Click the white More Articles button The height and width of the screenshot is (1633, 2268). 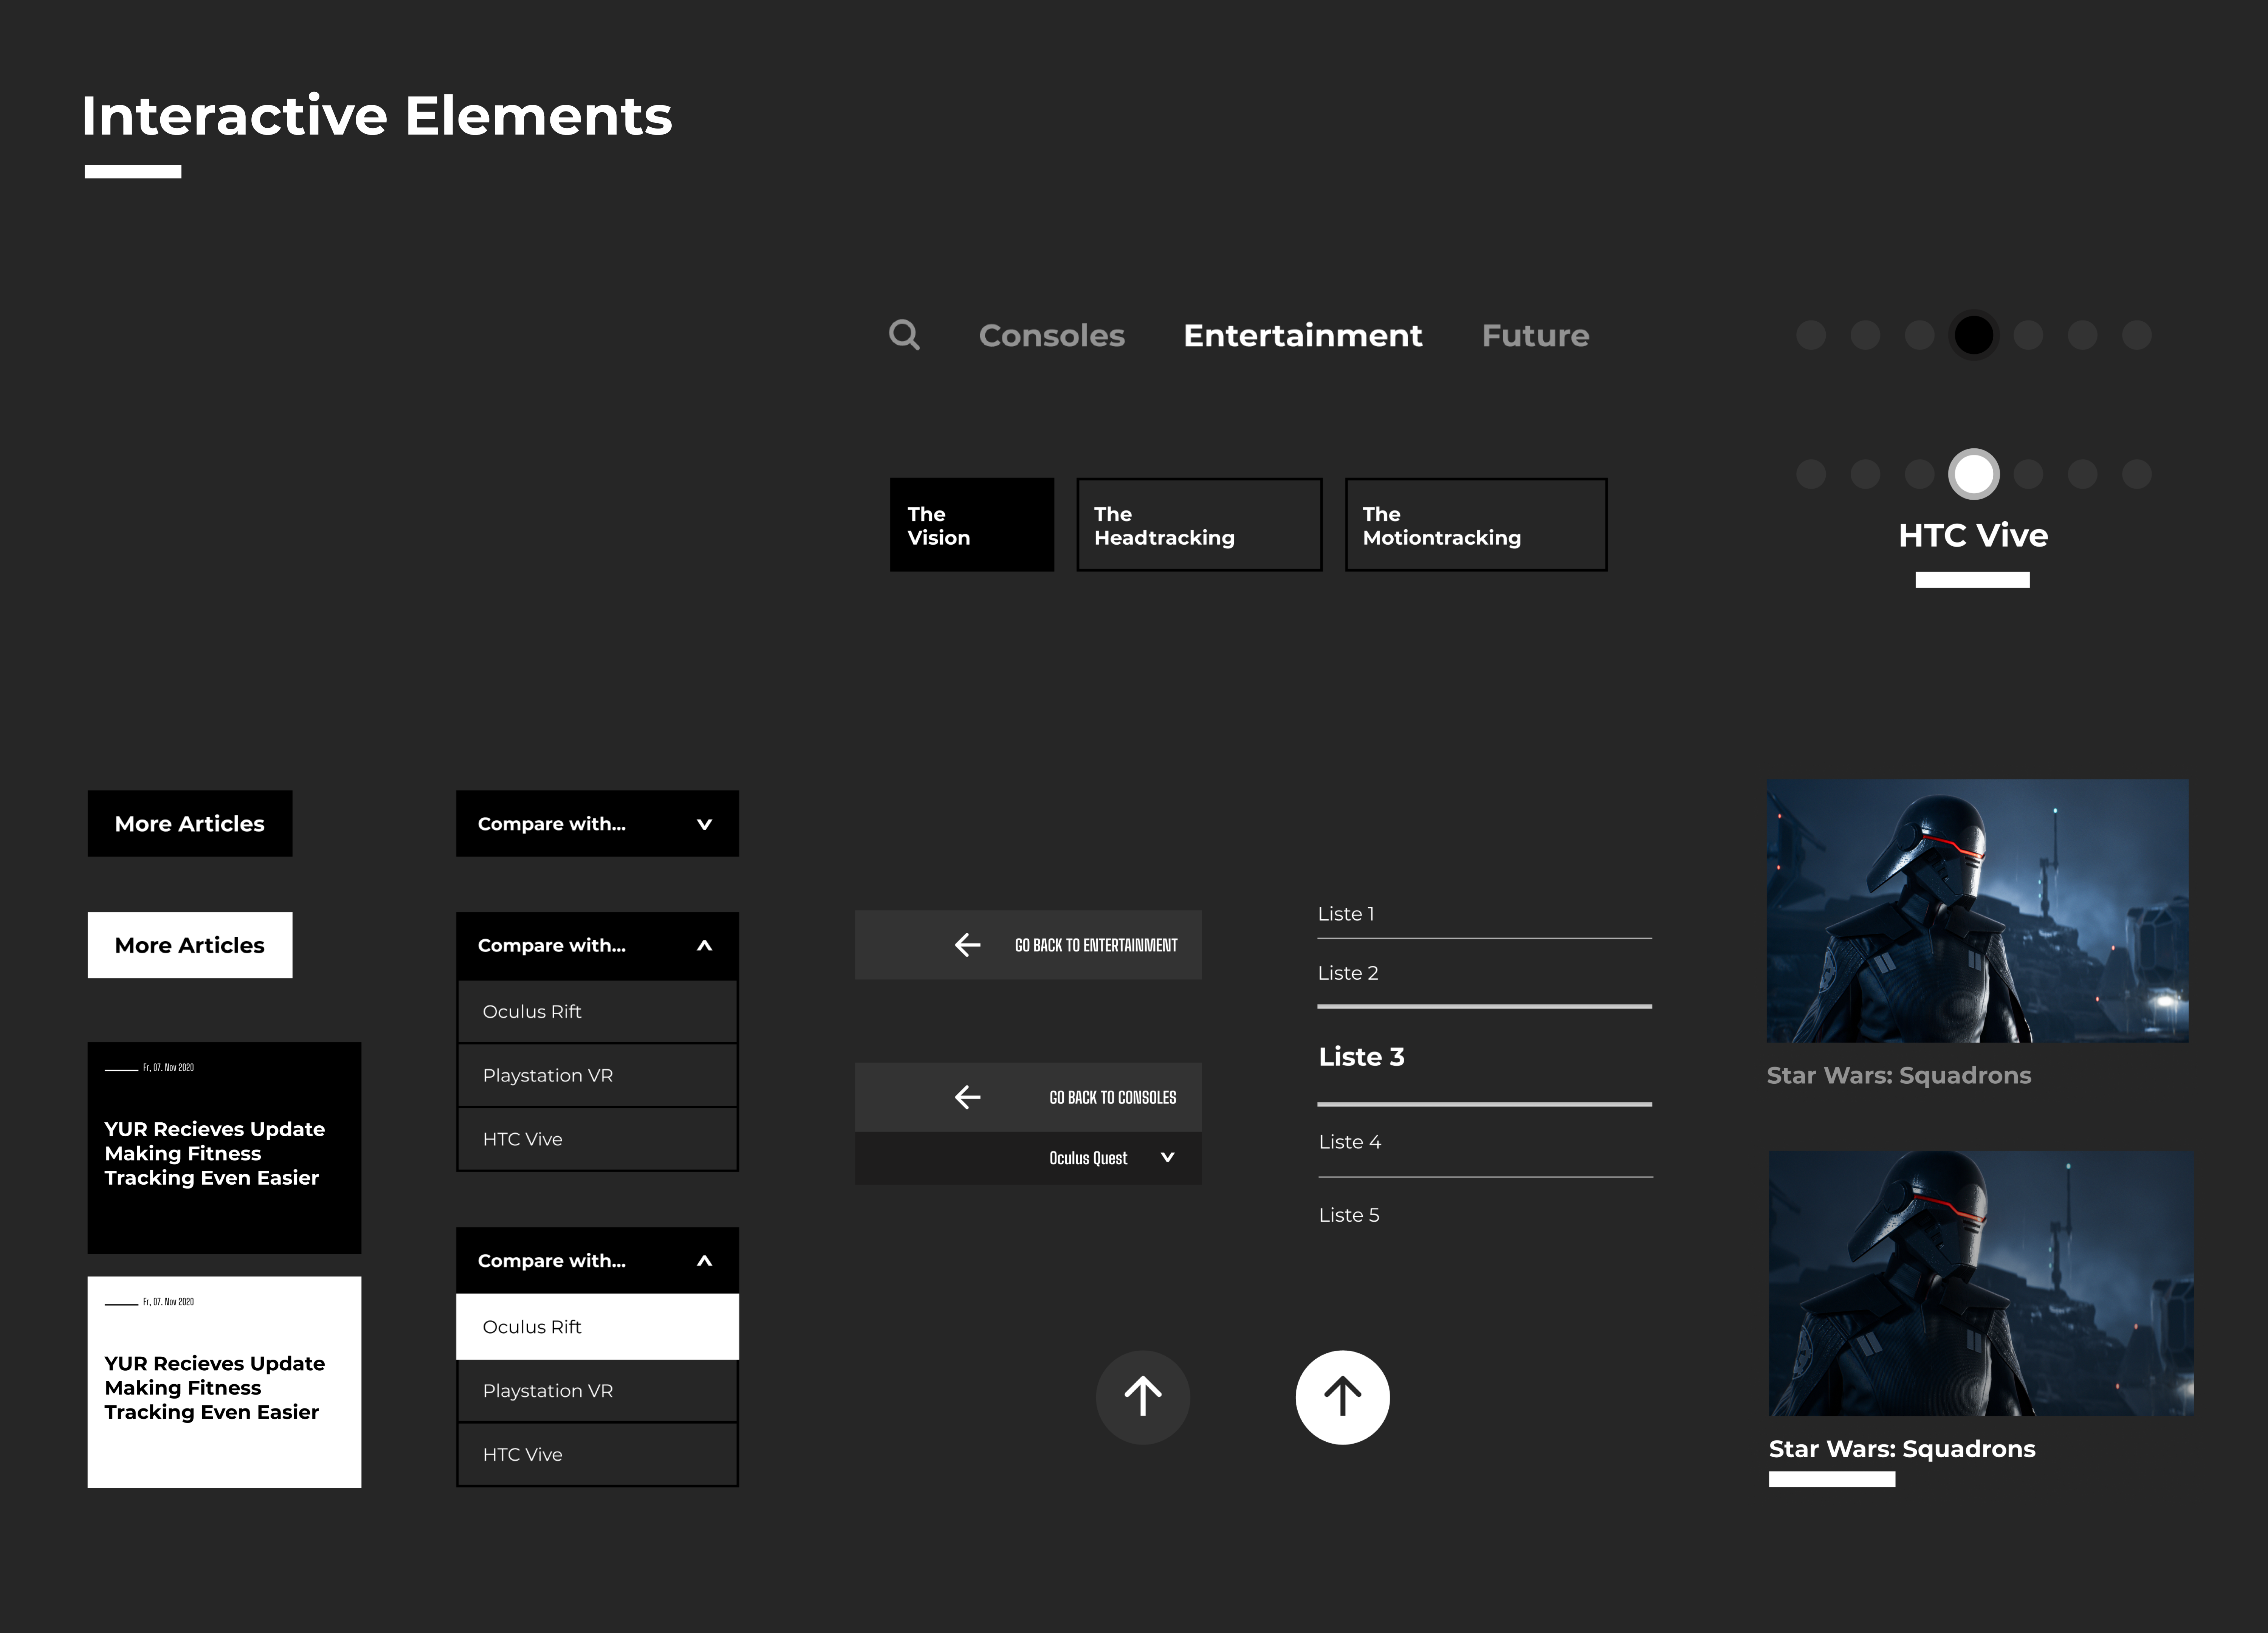190,945
